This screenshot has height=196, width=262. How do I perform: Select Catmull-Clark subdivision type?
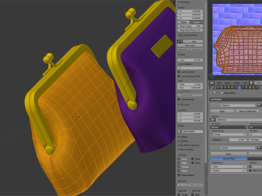pyautogui.click(x=229, y=158)
